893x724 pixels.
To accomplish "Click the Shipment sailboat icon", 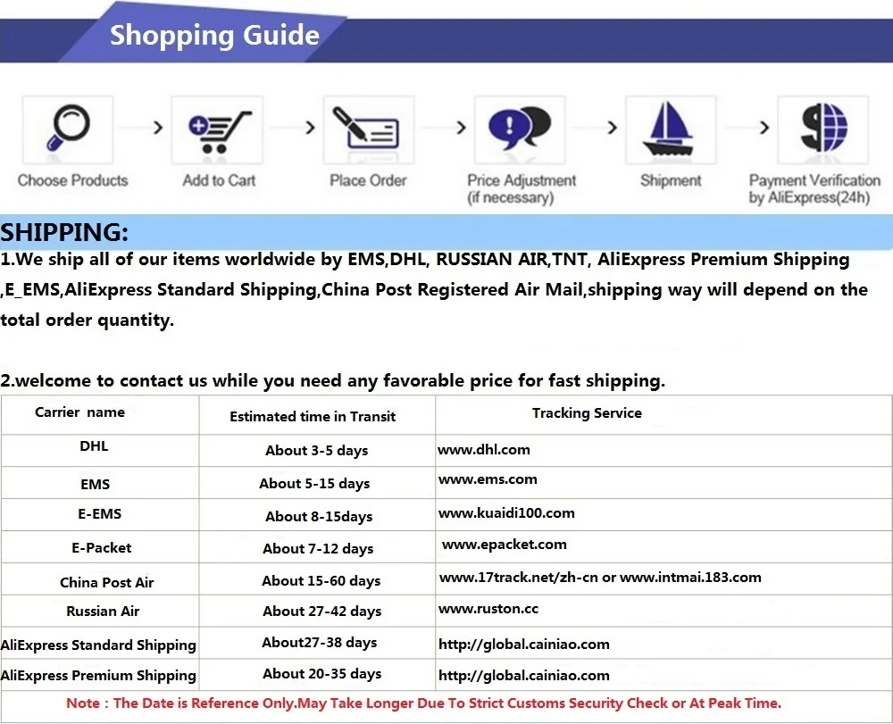I will pyautogui.click(x=670, y=129).
